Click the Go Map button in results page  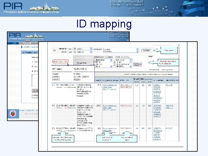pyautogui.click(x=146, y=51)
